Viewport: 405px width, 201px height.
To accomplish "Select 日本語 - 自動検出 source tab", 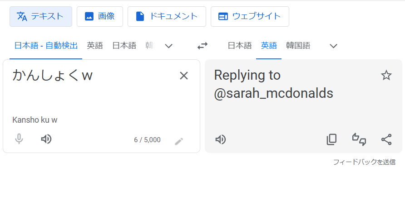I will point(46,46).
